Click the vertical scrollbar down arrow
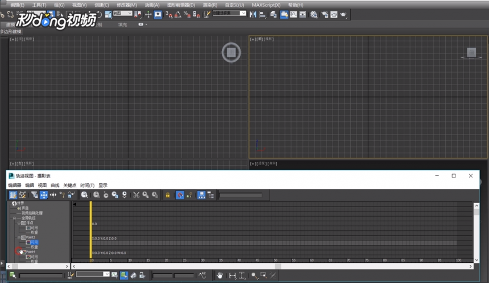The width and height of the screenshot is (489, 283). 476,260
